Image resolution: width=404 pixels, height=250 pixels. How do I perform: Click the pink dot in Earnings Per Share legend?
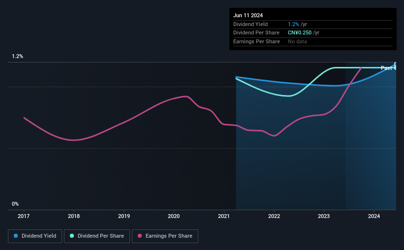coord(140,236)
